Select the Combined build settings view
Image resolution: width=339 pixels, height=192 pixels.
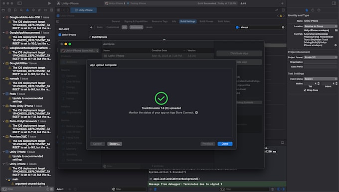tap(136, 27)
